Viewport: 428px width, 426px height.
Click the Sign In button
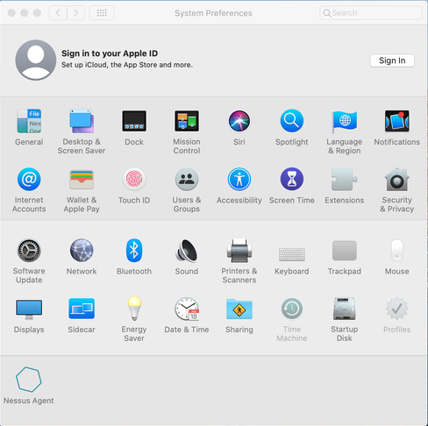[x=392, y=60]
